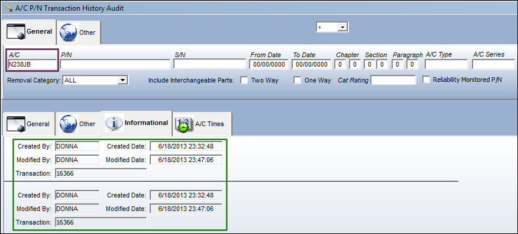
Task: Click the A/C Type input field
Action: [x=446, y=64]
